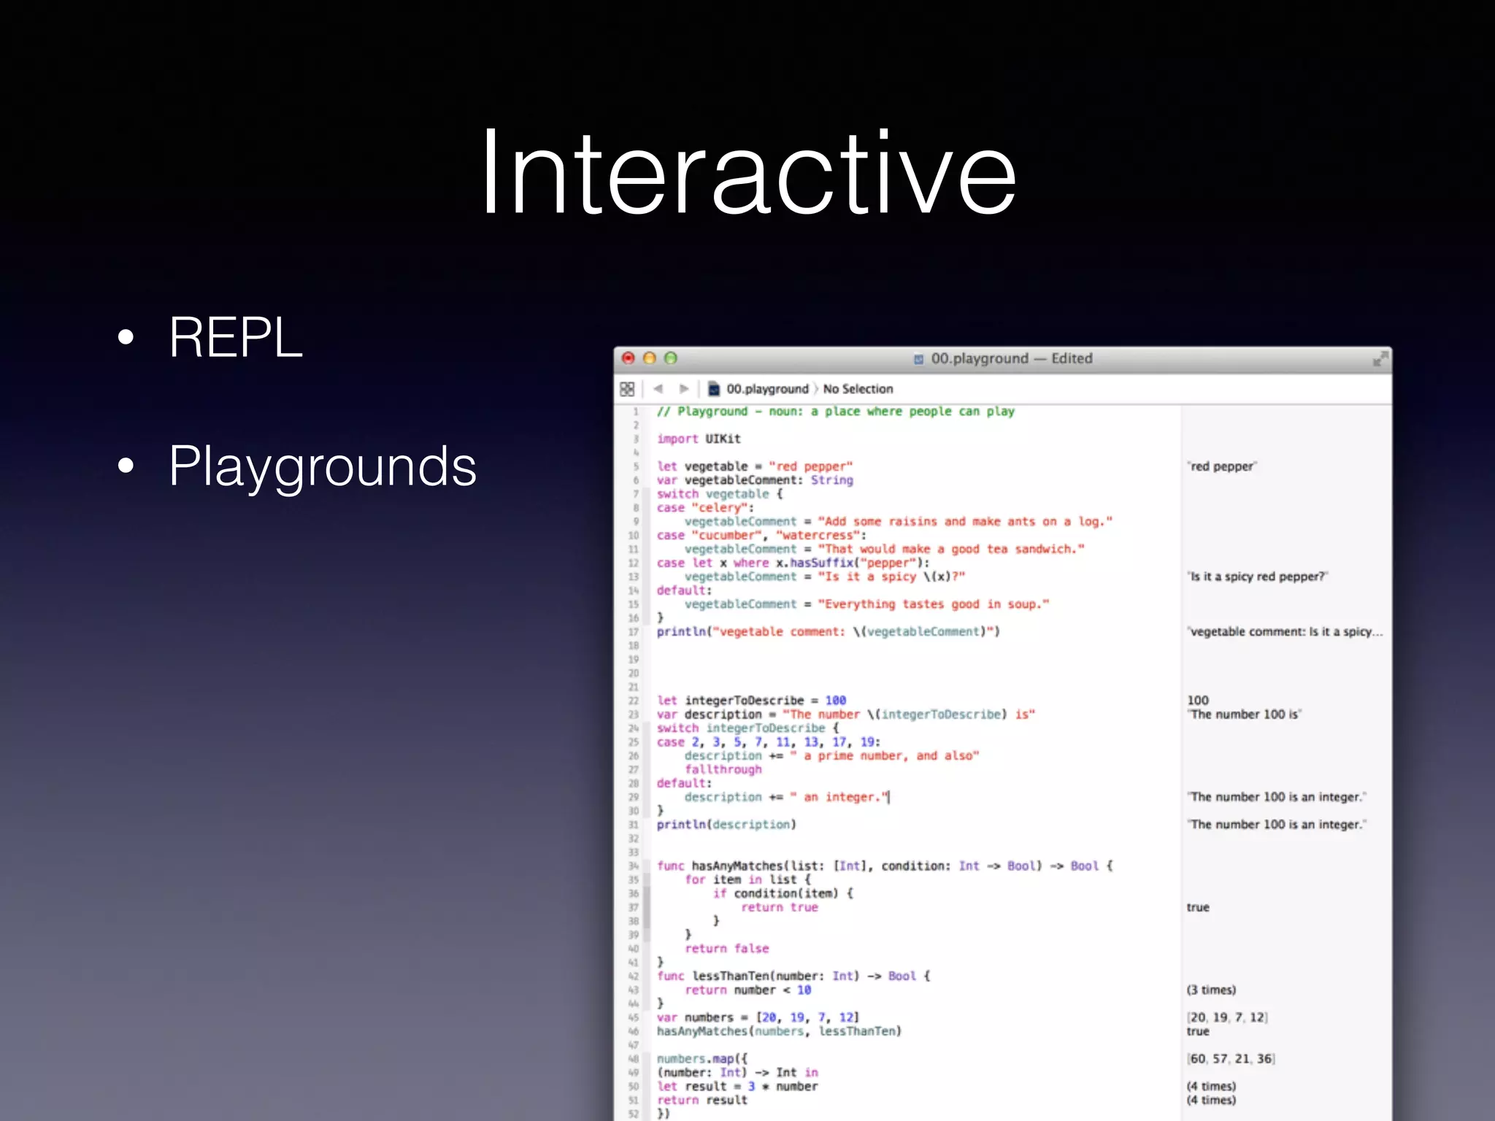Click let vegetable = "red pepper" line

755,466
